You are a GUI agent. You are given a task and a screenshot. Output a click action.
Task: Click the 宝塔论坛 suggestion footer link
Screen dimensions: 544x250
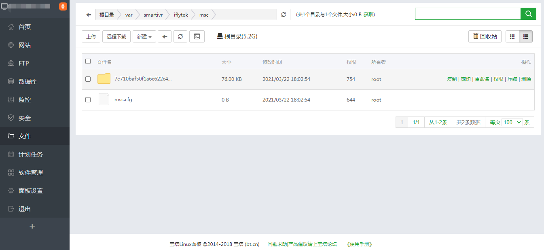pyautogui.click(x=313, y=244)
